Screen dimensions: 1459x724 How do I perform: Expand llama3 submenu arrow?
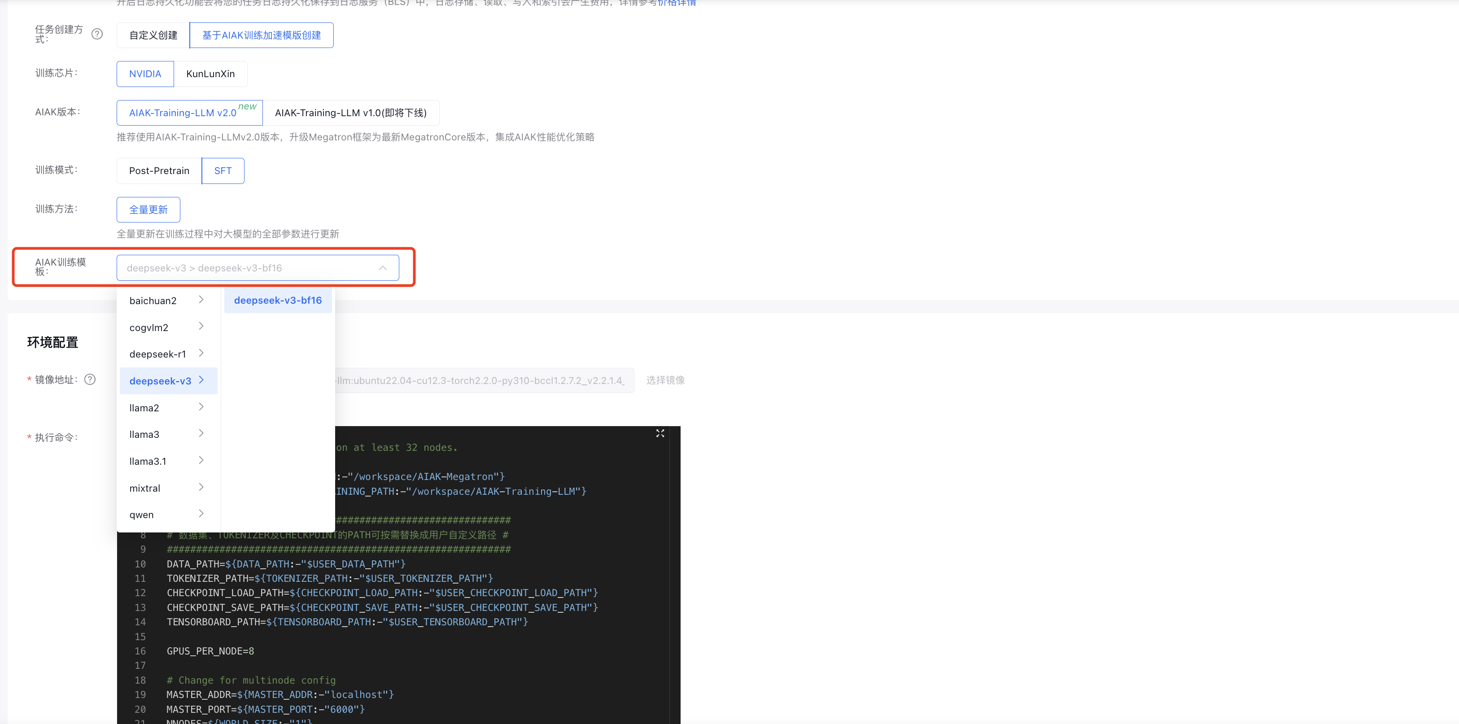click(201, 433)
